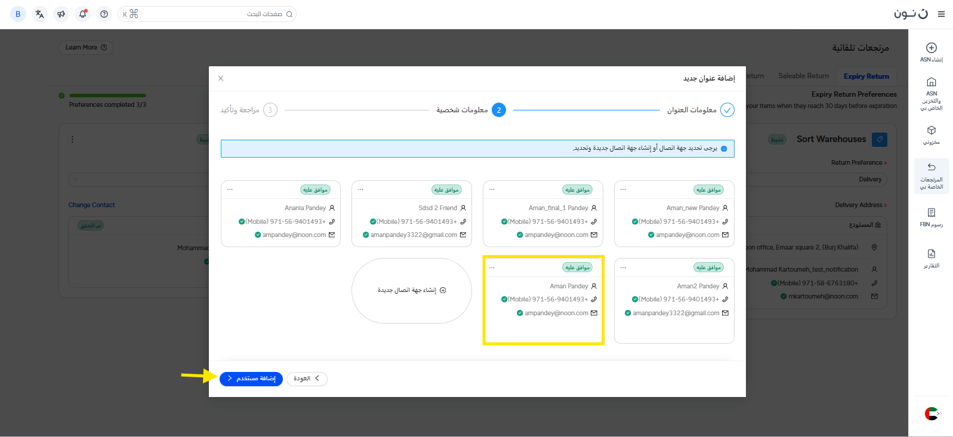Click the blue add user button
Image resolution: width=953 pixels, height=437 pixels.
click(x=251, y=378)
